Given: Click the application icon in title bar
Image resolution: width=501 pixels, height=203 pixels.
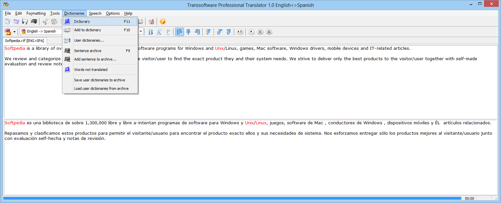Looking at the screenshot, I should pyautogui.click(x=6, y=5).
